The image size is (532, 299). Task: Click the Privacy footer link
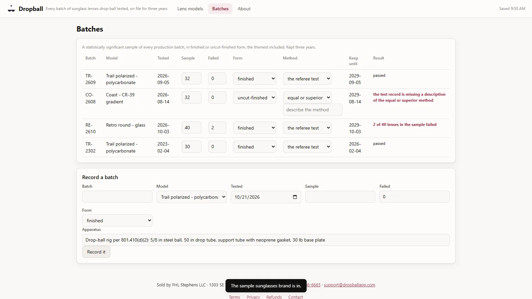pos(253,297)
